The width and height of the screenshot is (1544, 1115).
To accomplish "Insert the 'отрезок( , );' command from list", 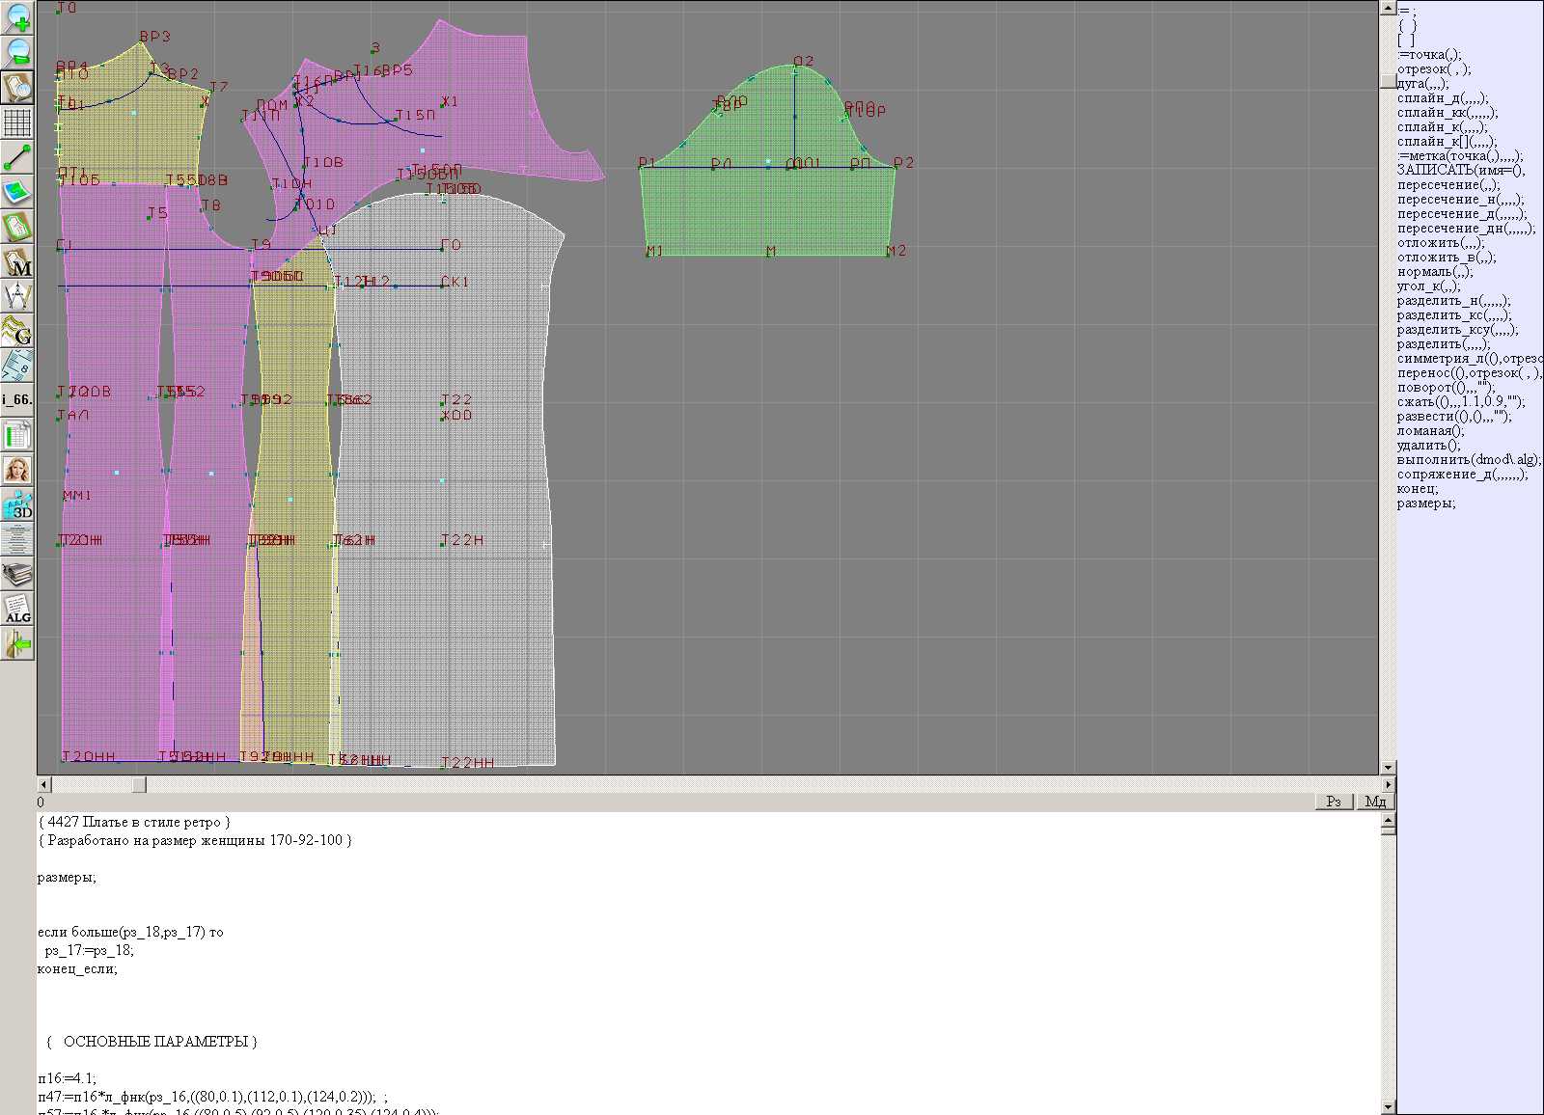I will pos(1434,69).
